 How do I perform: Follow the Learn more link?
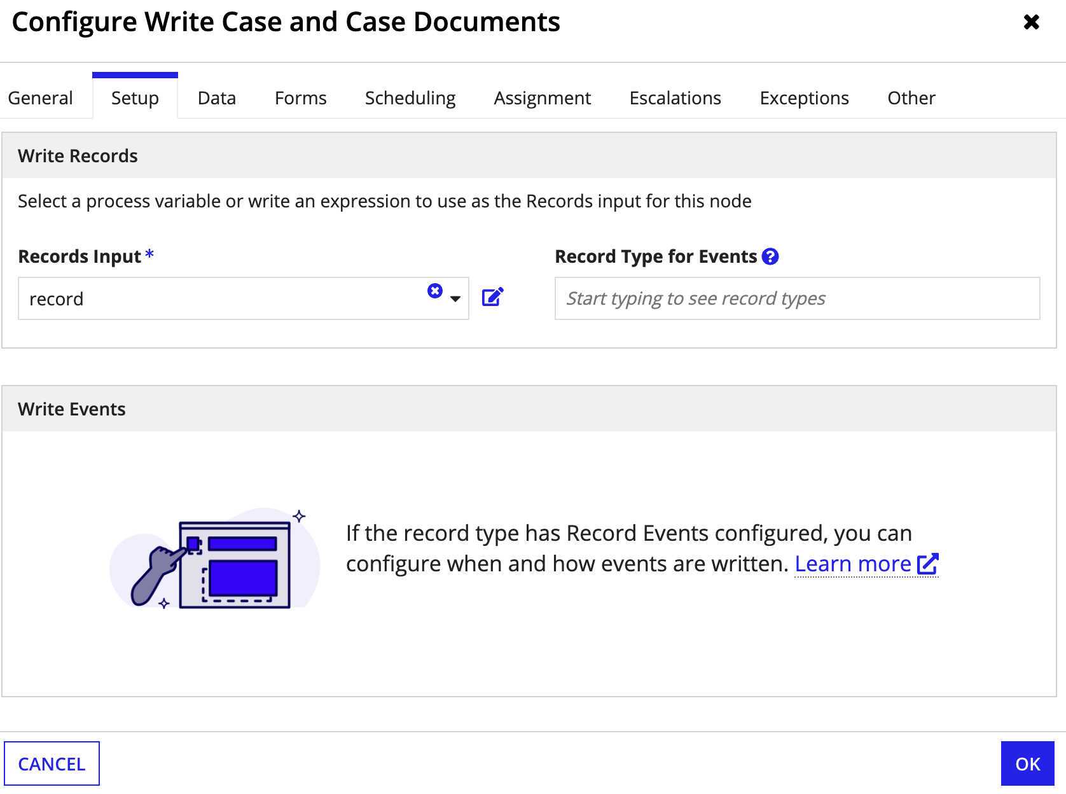pyautogui.click(x=853, y=564)
